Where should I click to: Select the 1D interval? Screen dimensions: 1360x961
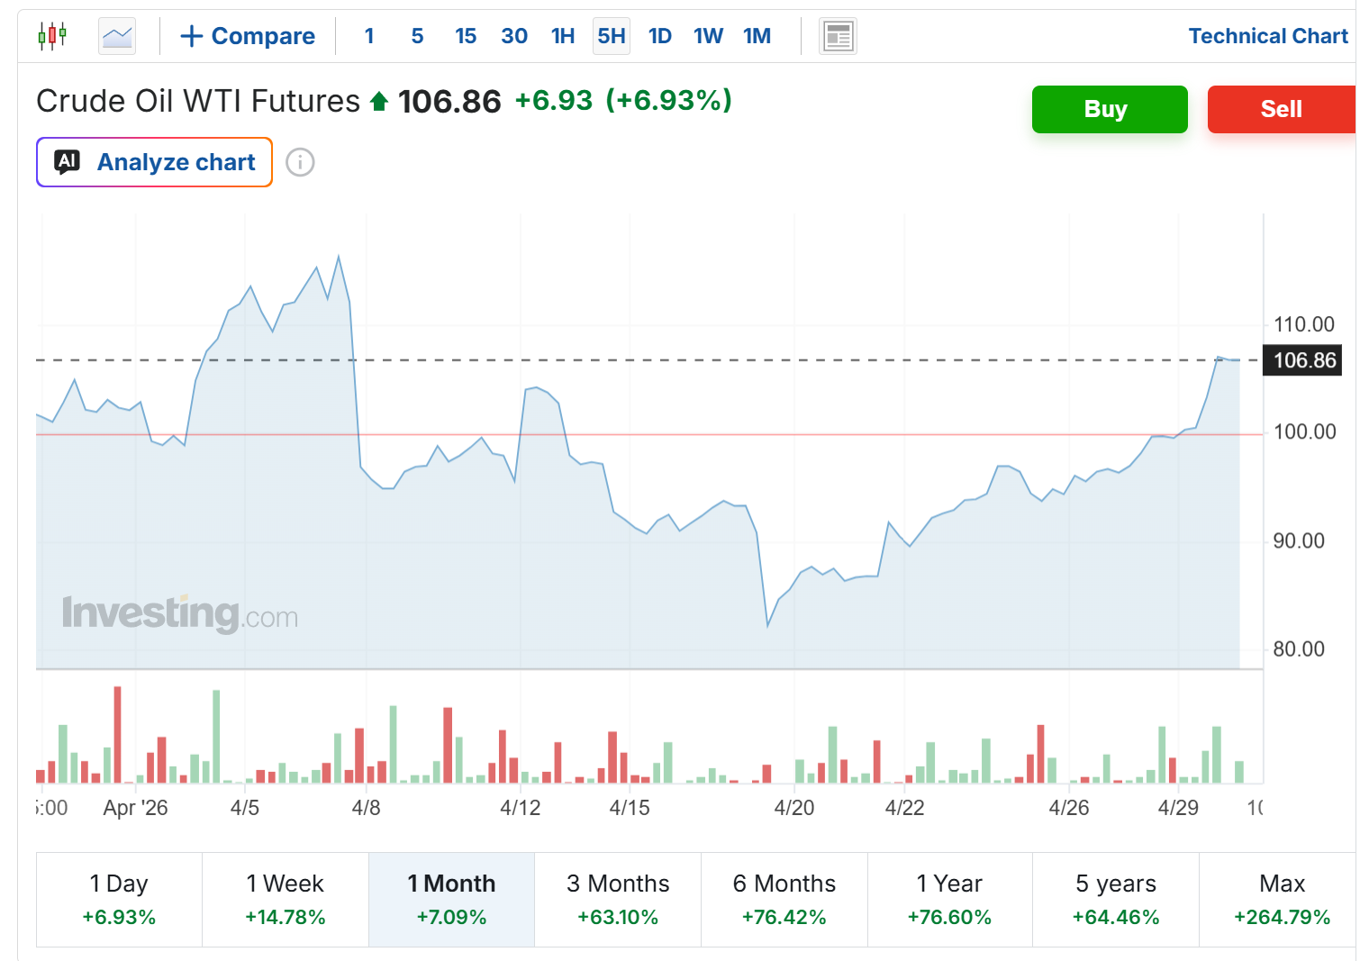[660, 36]
